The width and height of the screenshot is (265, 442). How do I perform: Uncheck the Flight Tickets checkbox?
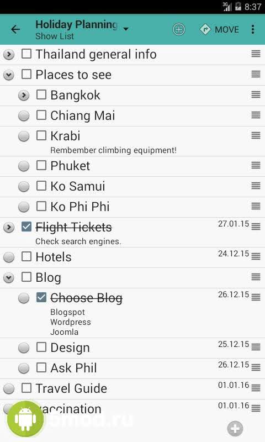point(26,227)
